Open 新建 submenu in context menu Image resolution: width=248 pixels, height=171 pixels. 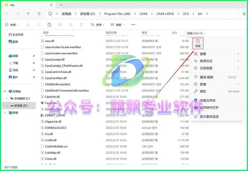(x=217, y=84)
